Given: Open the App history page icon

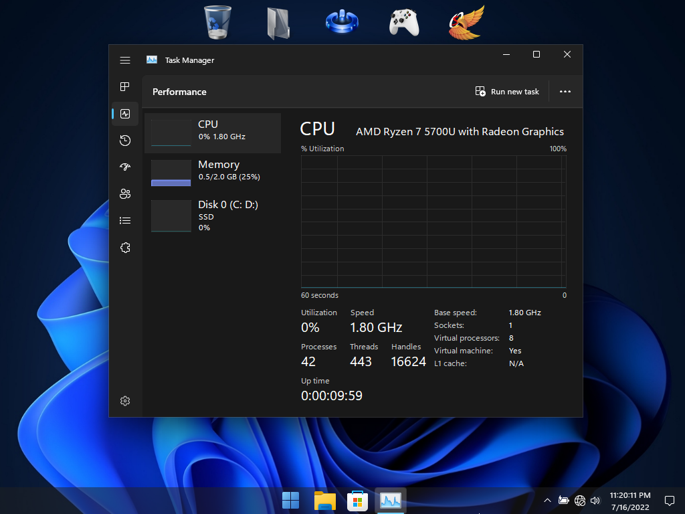Looking at the screenshot, I should (x=125, y=141).
